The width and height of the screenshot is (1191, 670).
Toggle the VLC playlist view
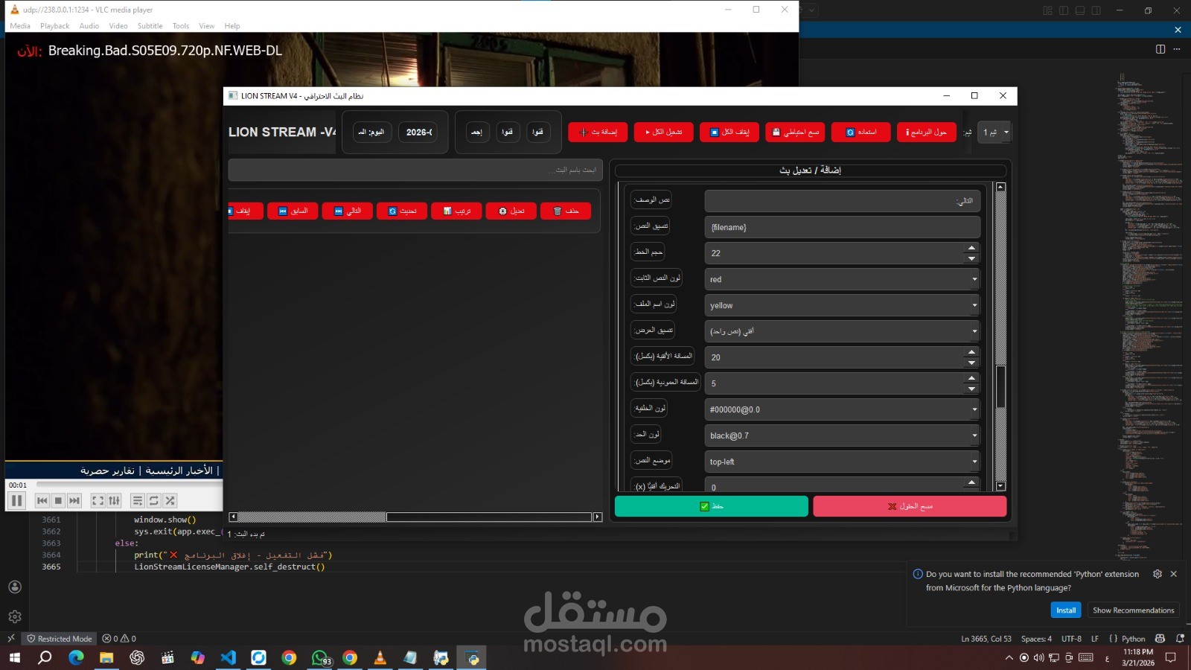[x=138, y=501]
